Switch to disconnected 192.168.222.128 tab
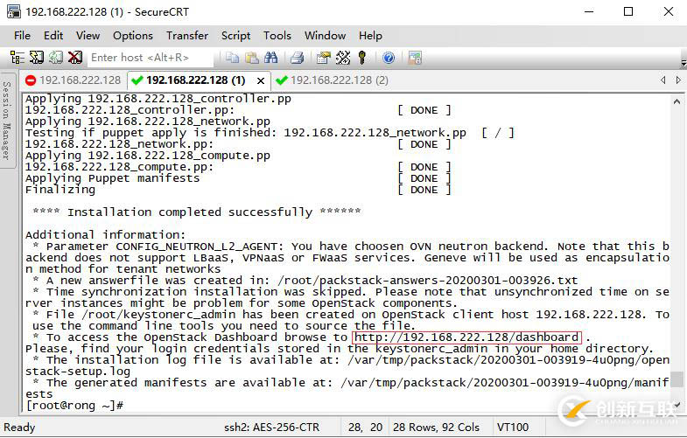 [74, 80]
